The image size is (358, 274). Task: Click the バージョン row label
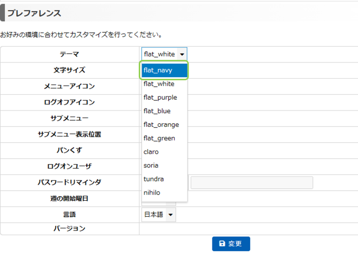(70, 228)
